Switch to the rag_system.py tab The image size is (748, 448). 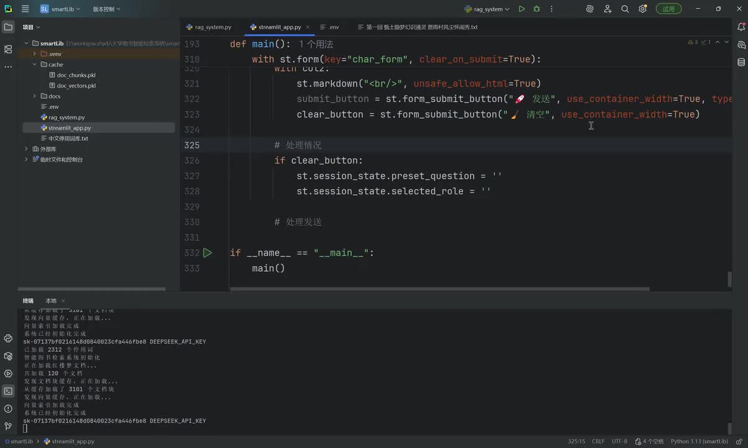(x=208, y=27)
